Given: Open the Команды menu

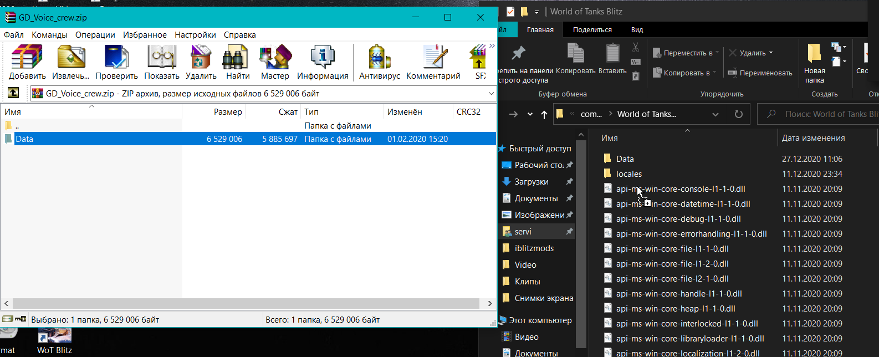Looking at the screenshot, I should point(49,34).
